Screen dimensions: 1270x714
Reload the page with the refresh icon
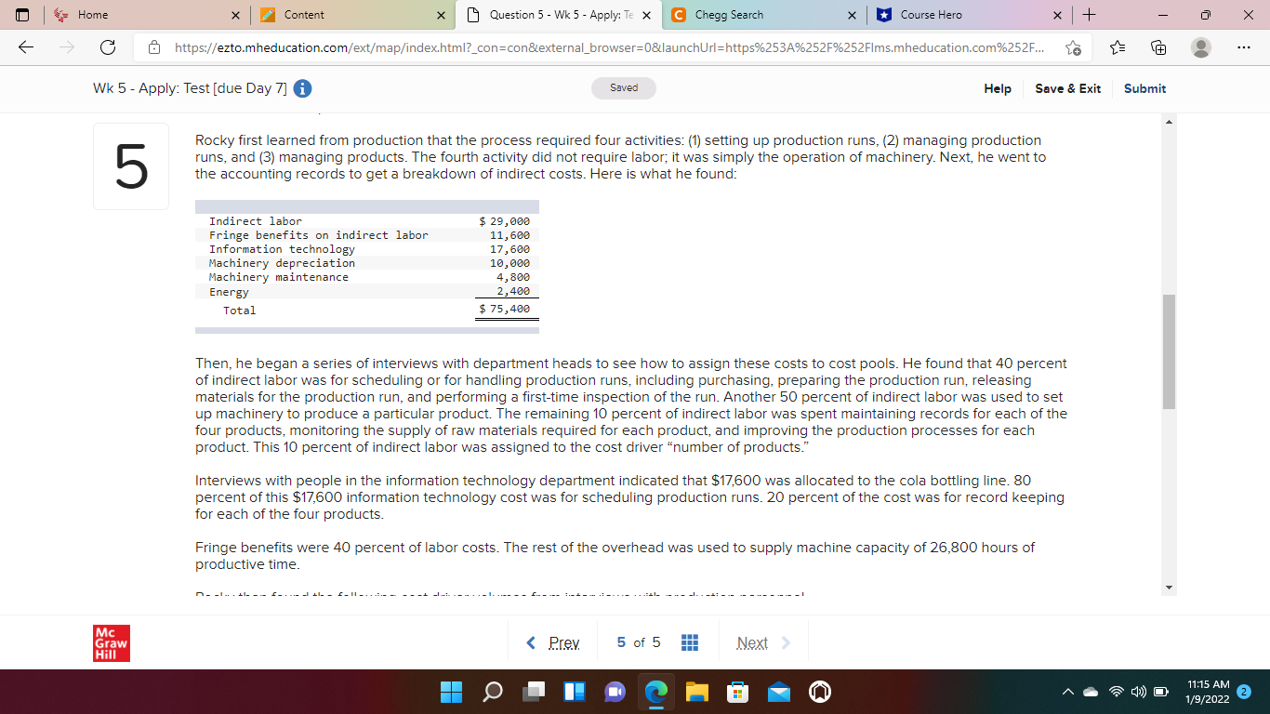(108, 47)
